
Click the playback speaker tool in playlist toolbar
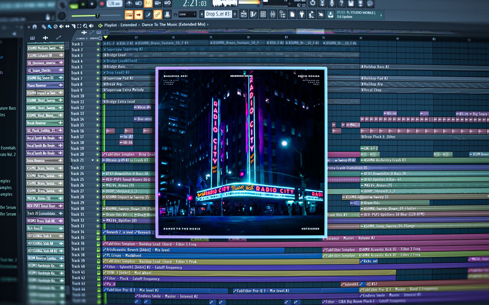(91, 26)
